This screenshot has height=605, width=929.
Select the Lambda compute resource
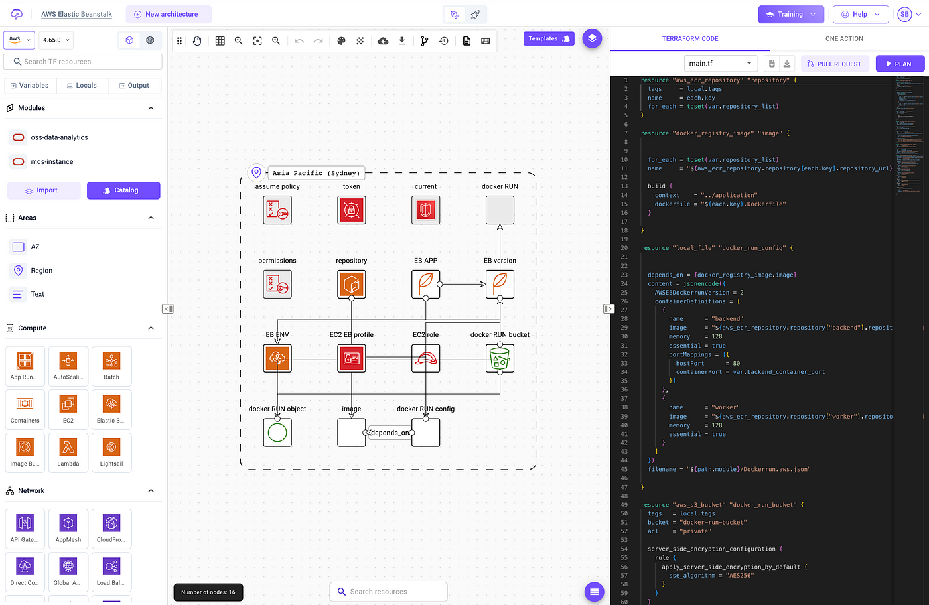[68, 452]
